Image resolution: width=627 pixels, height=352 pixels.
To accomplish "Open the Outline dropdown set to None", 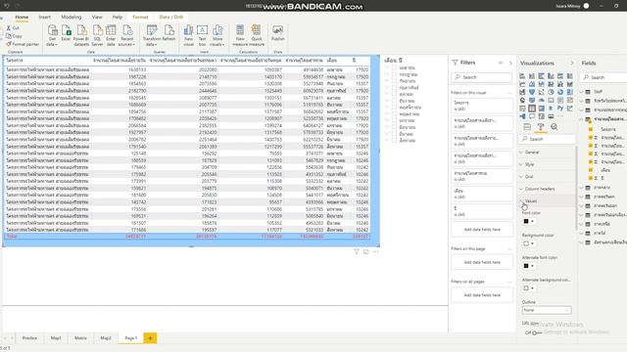I will [547, 310].
